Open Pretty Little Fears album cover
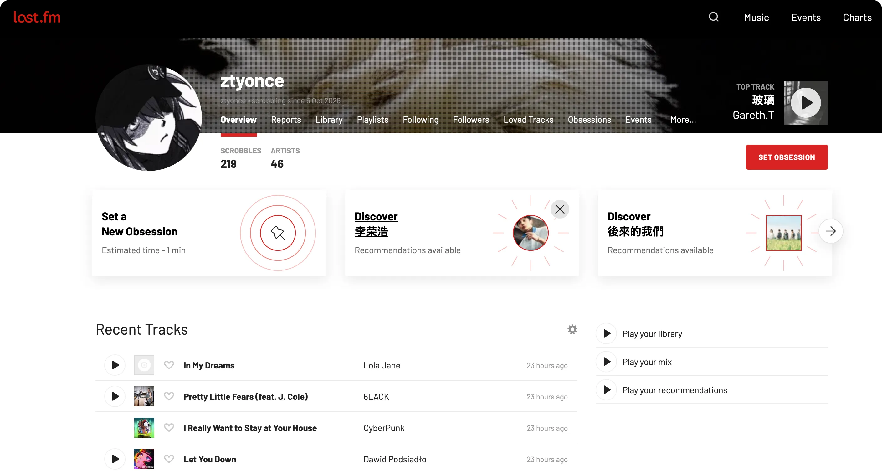The width and height of the screenshot is (882, 474). pyautogui.click(x=144, y=397)
